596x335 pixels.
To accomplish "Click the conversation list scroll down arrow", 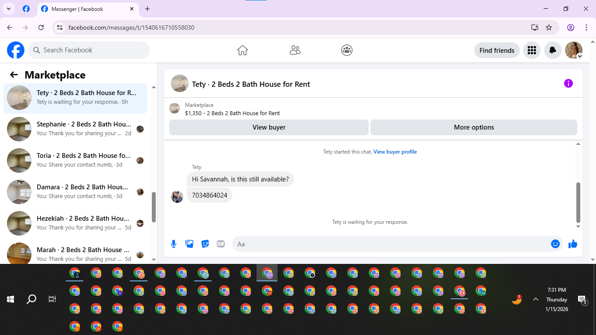I will (154, 260).
